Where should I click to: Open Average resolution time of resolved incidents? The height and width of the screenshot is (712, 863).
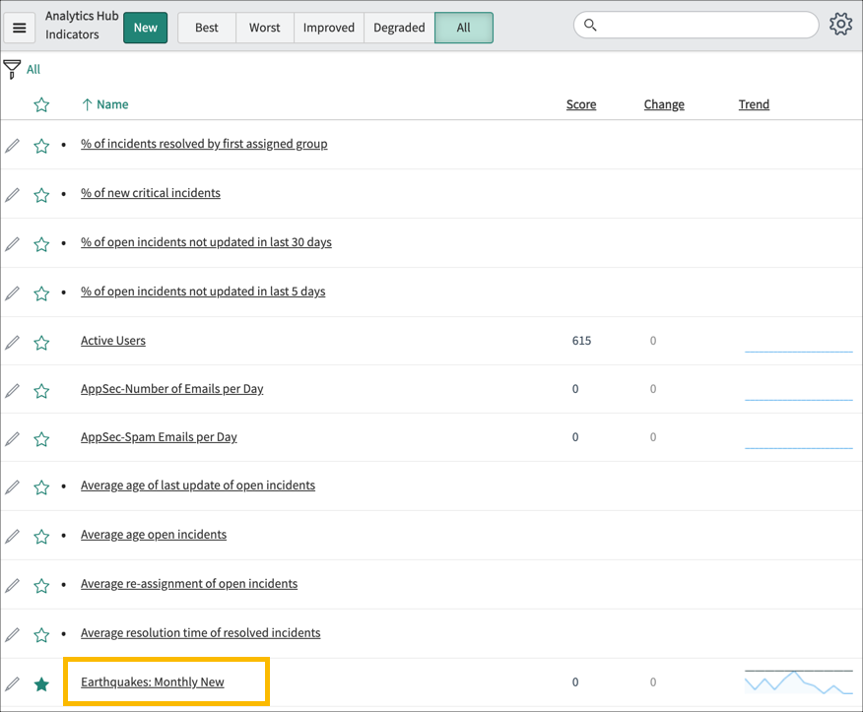click(200, 632)
